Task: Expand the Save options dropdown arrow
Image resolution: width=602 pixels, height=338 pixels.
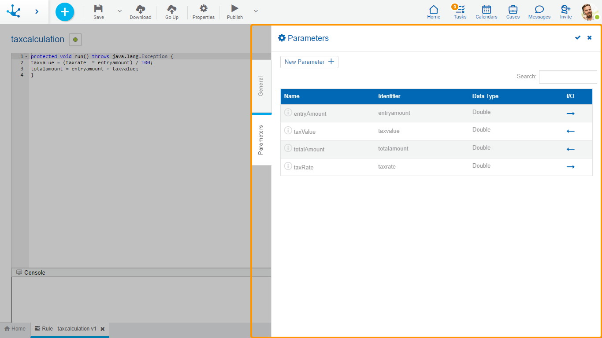Action: (x=119, y=11)
